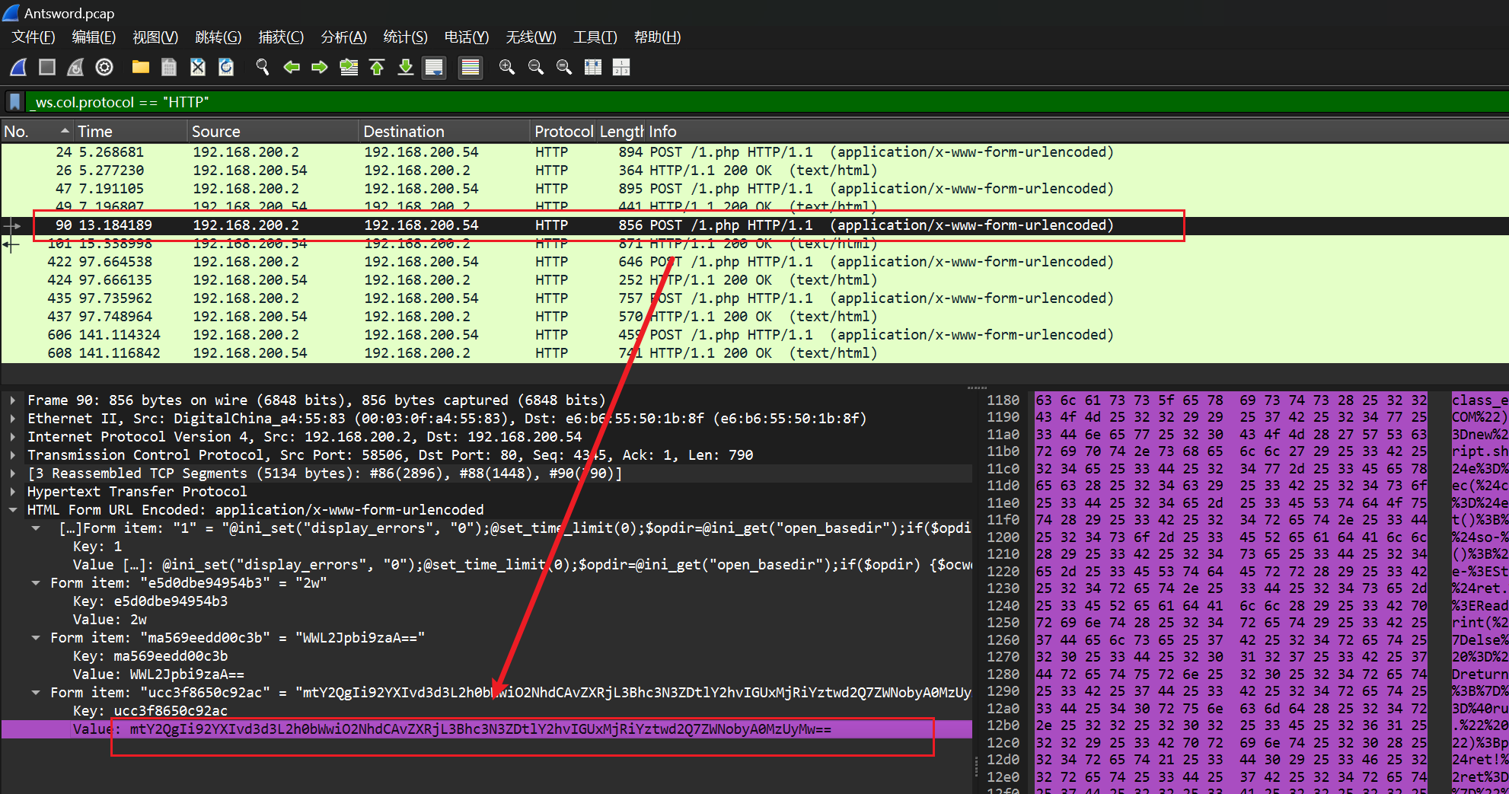Screen dimensions: 1509x794
Task: Click the reload capture file icon
Action: pyautogui.click(x=226, y=68)
